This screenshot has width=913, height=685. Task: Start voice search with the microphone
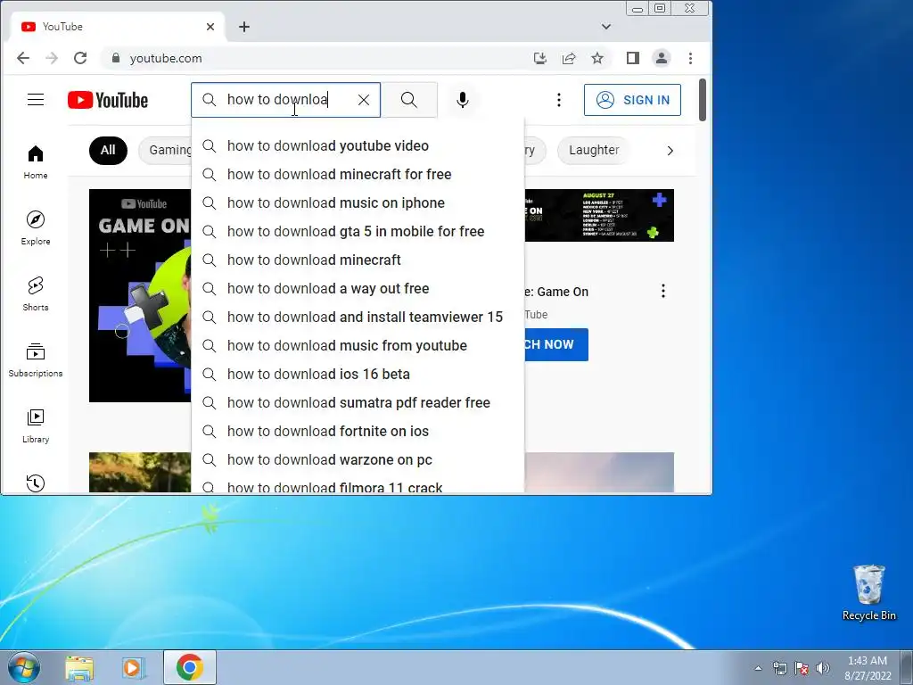[463, 100]
